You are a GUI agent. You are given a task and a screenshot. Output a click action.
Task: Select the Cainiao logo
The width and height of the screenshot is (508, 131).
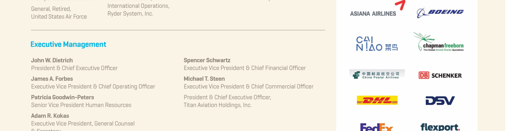[377, 44]
